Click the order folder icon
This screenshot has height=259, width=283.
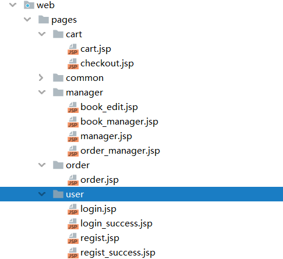point(58,165)
